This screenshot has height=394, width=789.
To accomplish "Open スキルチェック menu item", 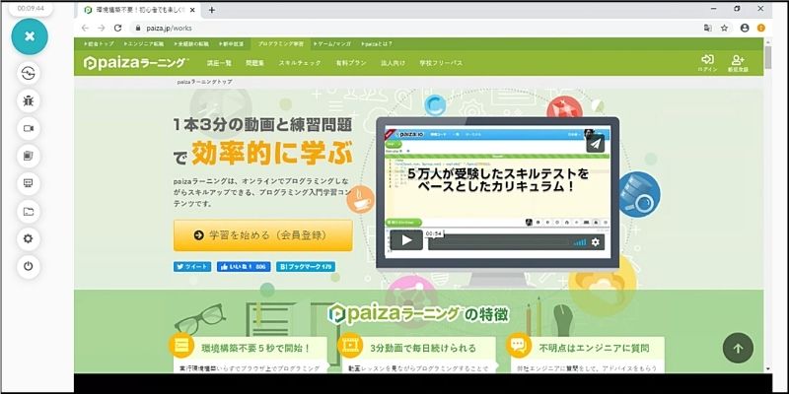I will click(x=300, y=63).
